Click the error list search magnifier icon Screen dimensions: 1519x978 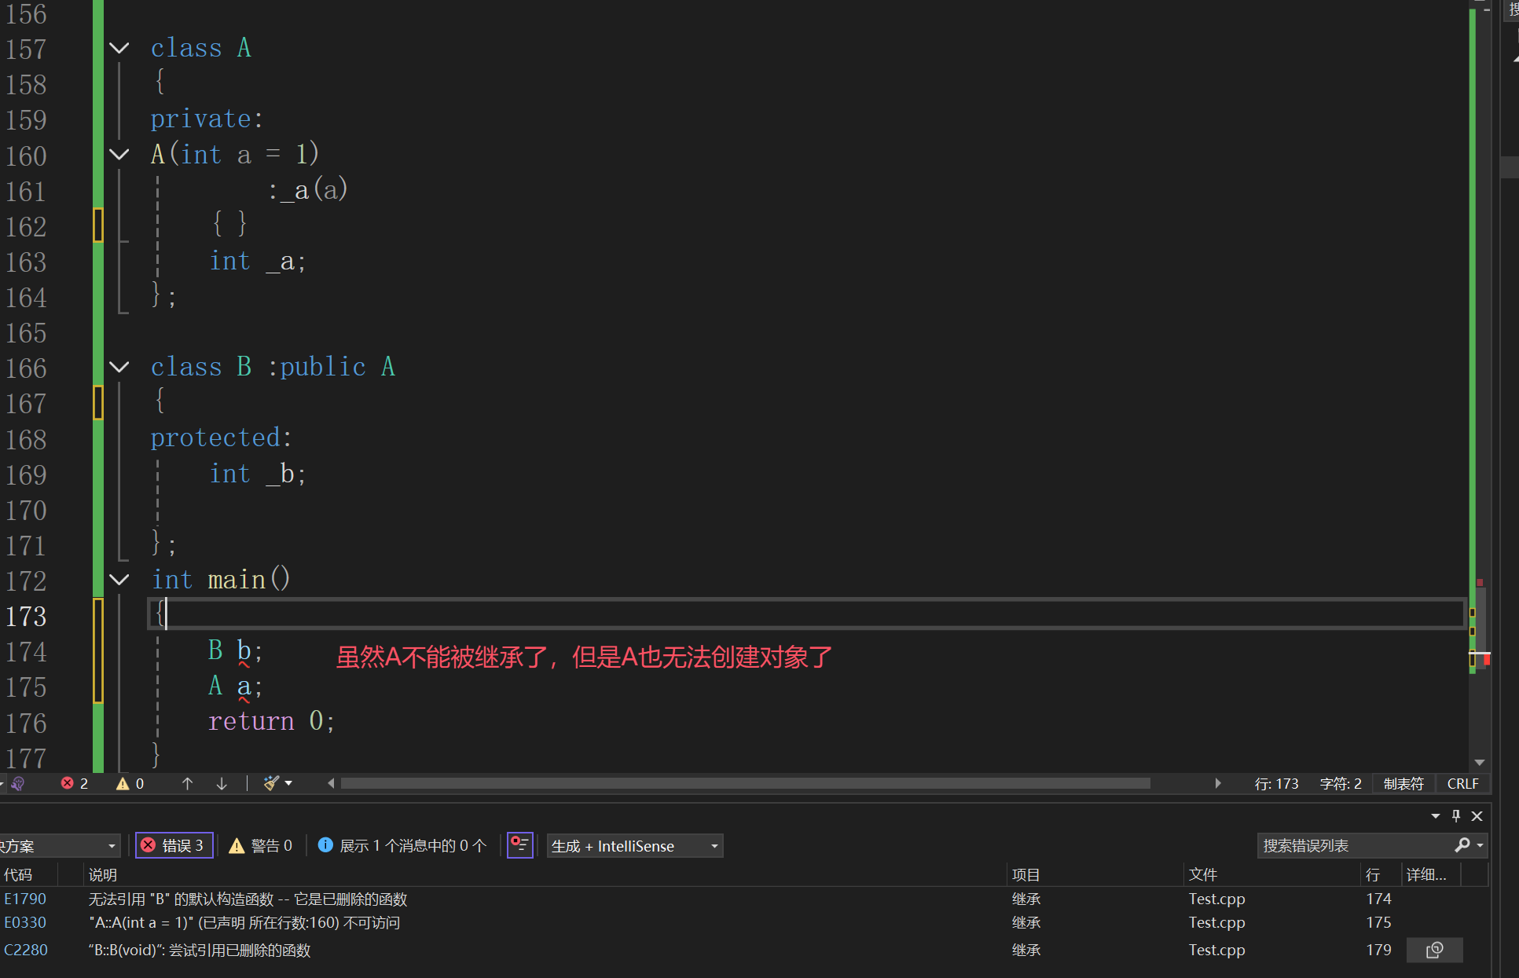point(1462,845)
